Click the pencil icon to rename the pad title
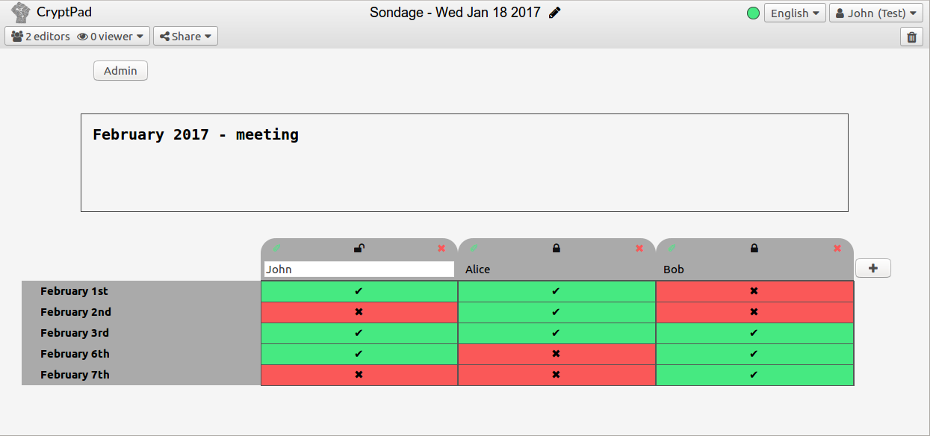 click(555, 13)
